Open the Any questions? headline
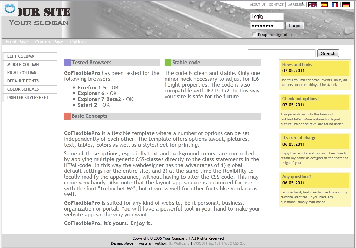 297,176
